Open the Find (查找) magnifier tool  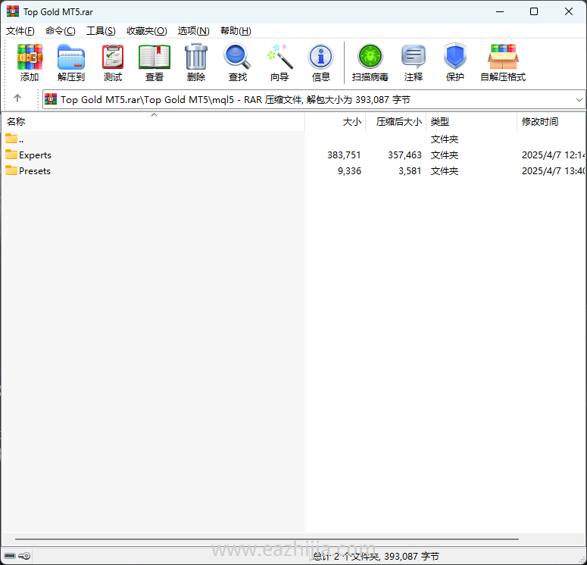coord(237,57)
